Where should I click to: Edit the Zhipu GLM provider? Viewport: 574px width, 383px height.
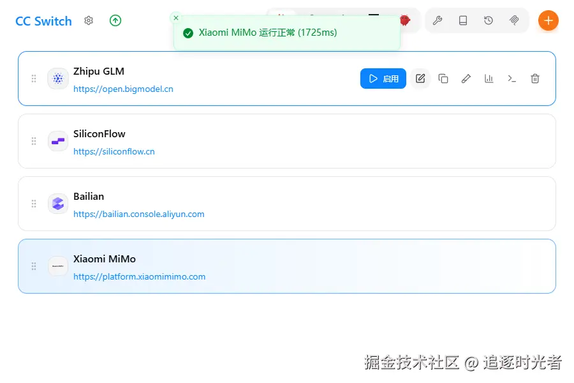click(x=420, y=79)
